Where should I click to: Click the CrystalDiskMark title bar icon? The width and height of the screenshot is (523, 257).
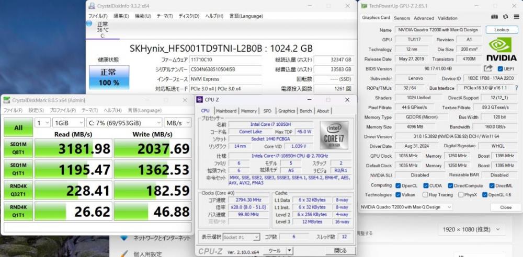tap(7, 100)
